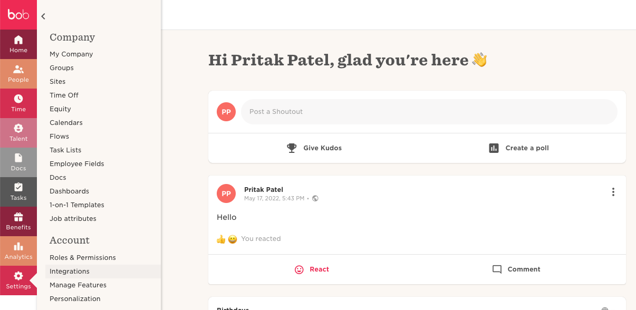Screen dimensions: 636x310
Task: Open the Docs section icon
Action: pos(18,158)
